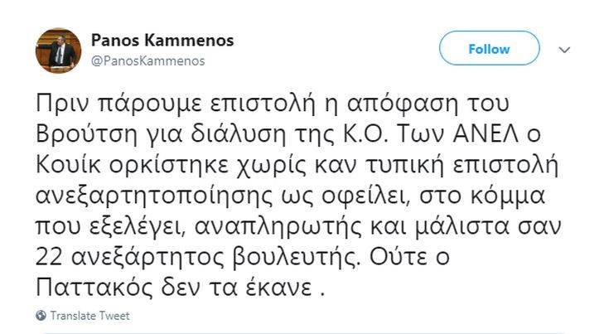
Task: Expand the tweet options chevron menu
Action: [564, 50]
